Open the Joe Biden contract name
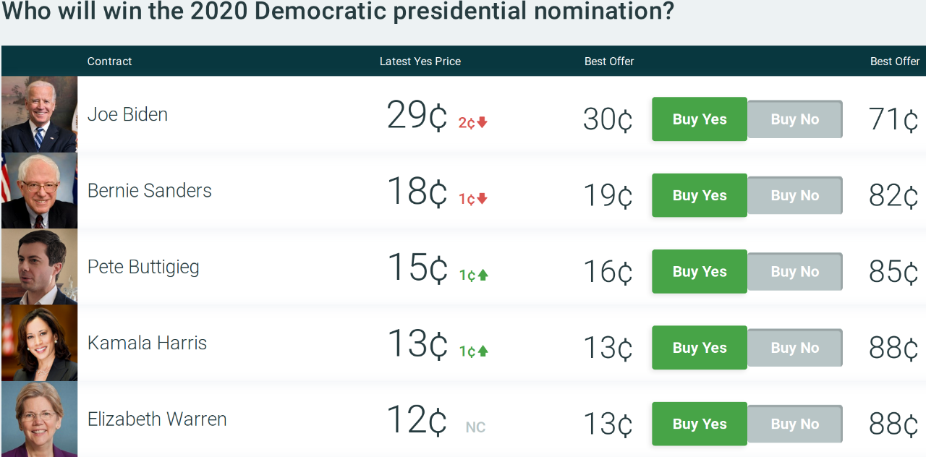This screenshot has height=457, width=926. click(x=127, y=114)
